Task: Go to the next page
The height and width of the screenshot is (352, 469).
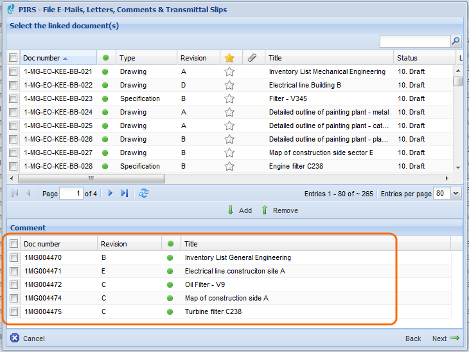Action: pyautogui.click(x=111, y=193)
